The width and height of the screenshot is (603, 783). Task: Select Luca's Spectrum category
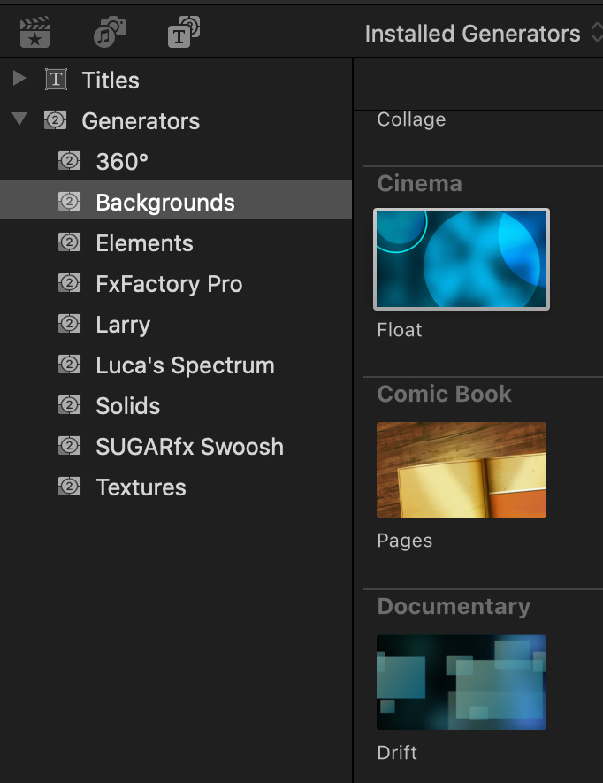click(x=185, y=365)
